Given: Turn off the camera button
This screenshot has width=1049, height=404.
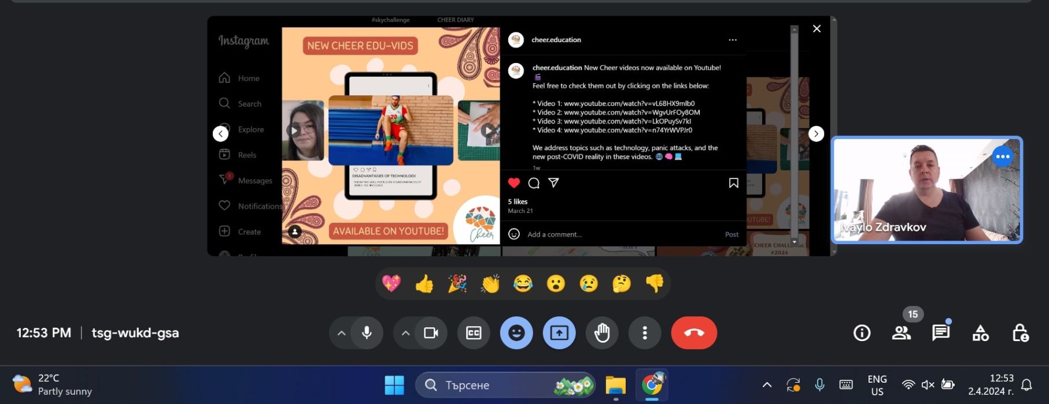Looking at the screenshot, I should (431, 333).
